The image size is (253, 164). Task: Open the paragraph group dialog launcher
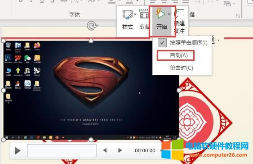pos(238,16)
